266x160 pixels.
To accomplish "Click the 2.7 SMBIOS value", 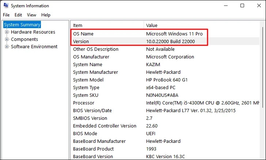I will (x=149, y=118).
